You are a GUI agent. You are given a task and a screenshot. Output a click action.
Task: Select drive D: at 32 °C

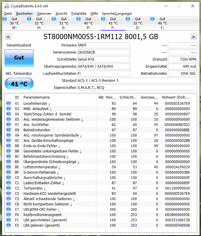(x=138, y=23)
